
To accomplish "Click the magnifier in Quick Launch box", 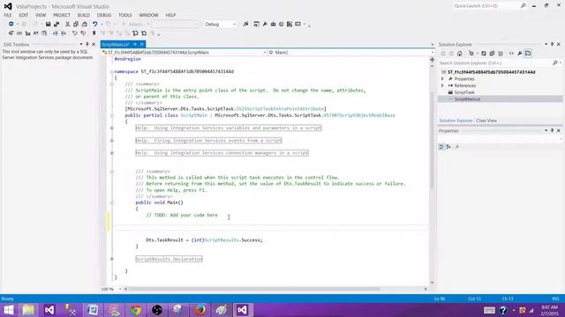I will [524, 6].
